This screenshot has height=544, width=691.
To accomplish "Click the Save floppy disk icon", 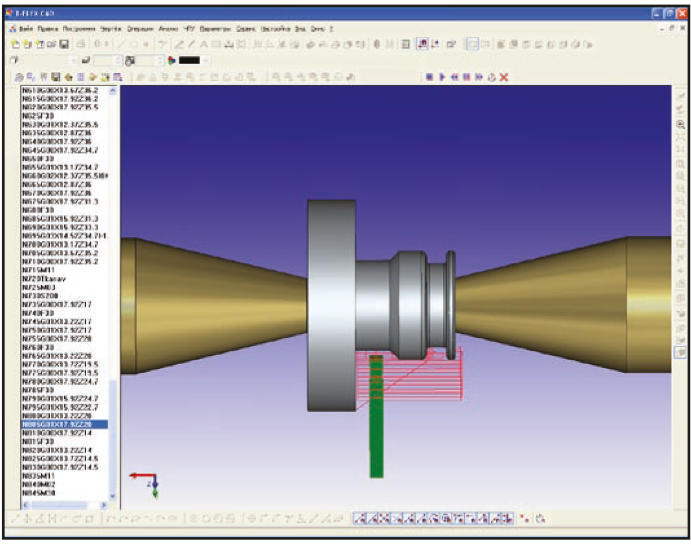I will (x=64, y=45).
